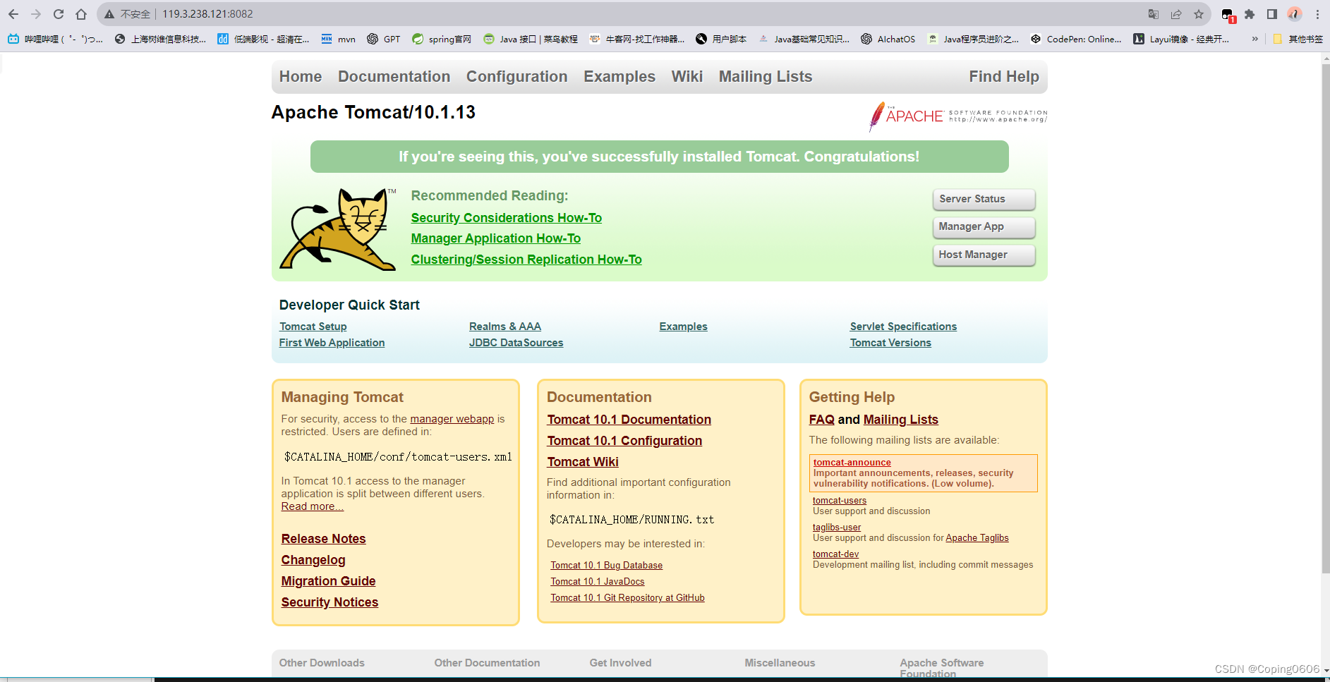
Task: Click the share page icon
Action: [1176, 14]
